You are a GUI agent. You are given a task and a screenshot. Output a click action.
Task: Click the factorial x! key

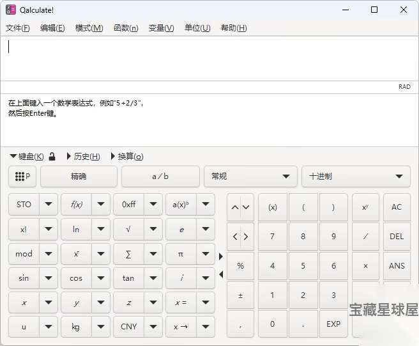(x=24, y=230)
